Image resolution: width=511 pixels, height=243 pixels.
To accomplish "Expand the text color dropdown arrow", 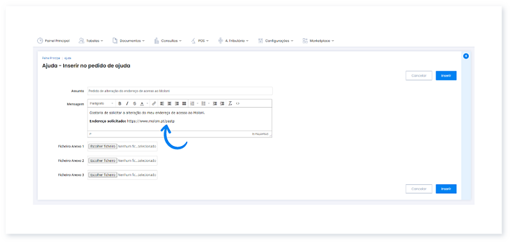I will click(x=148, y=103).
